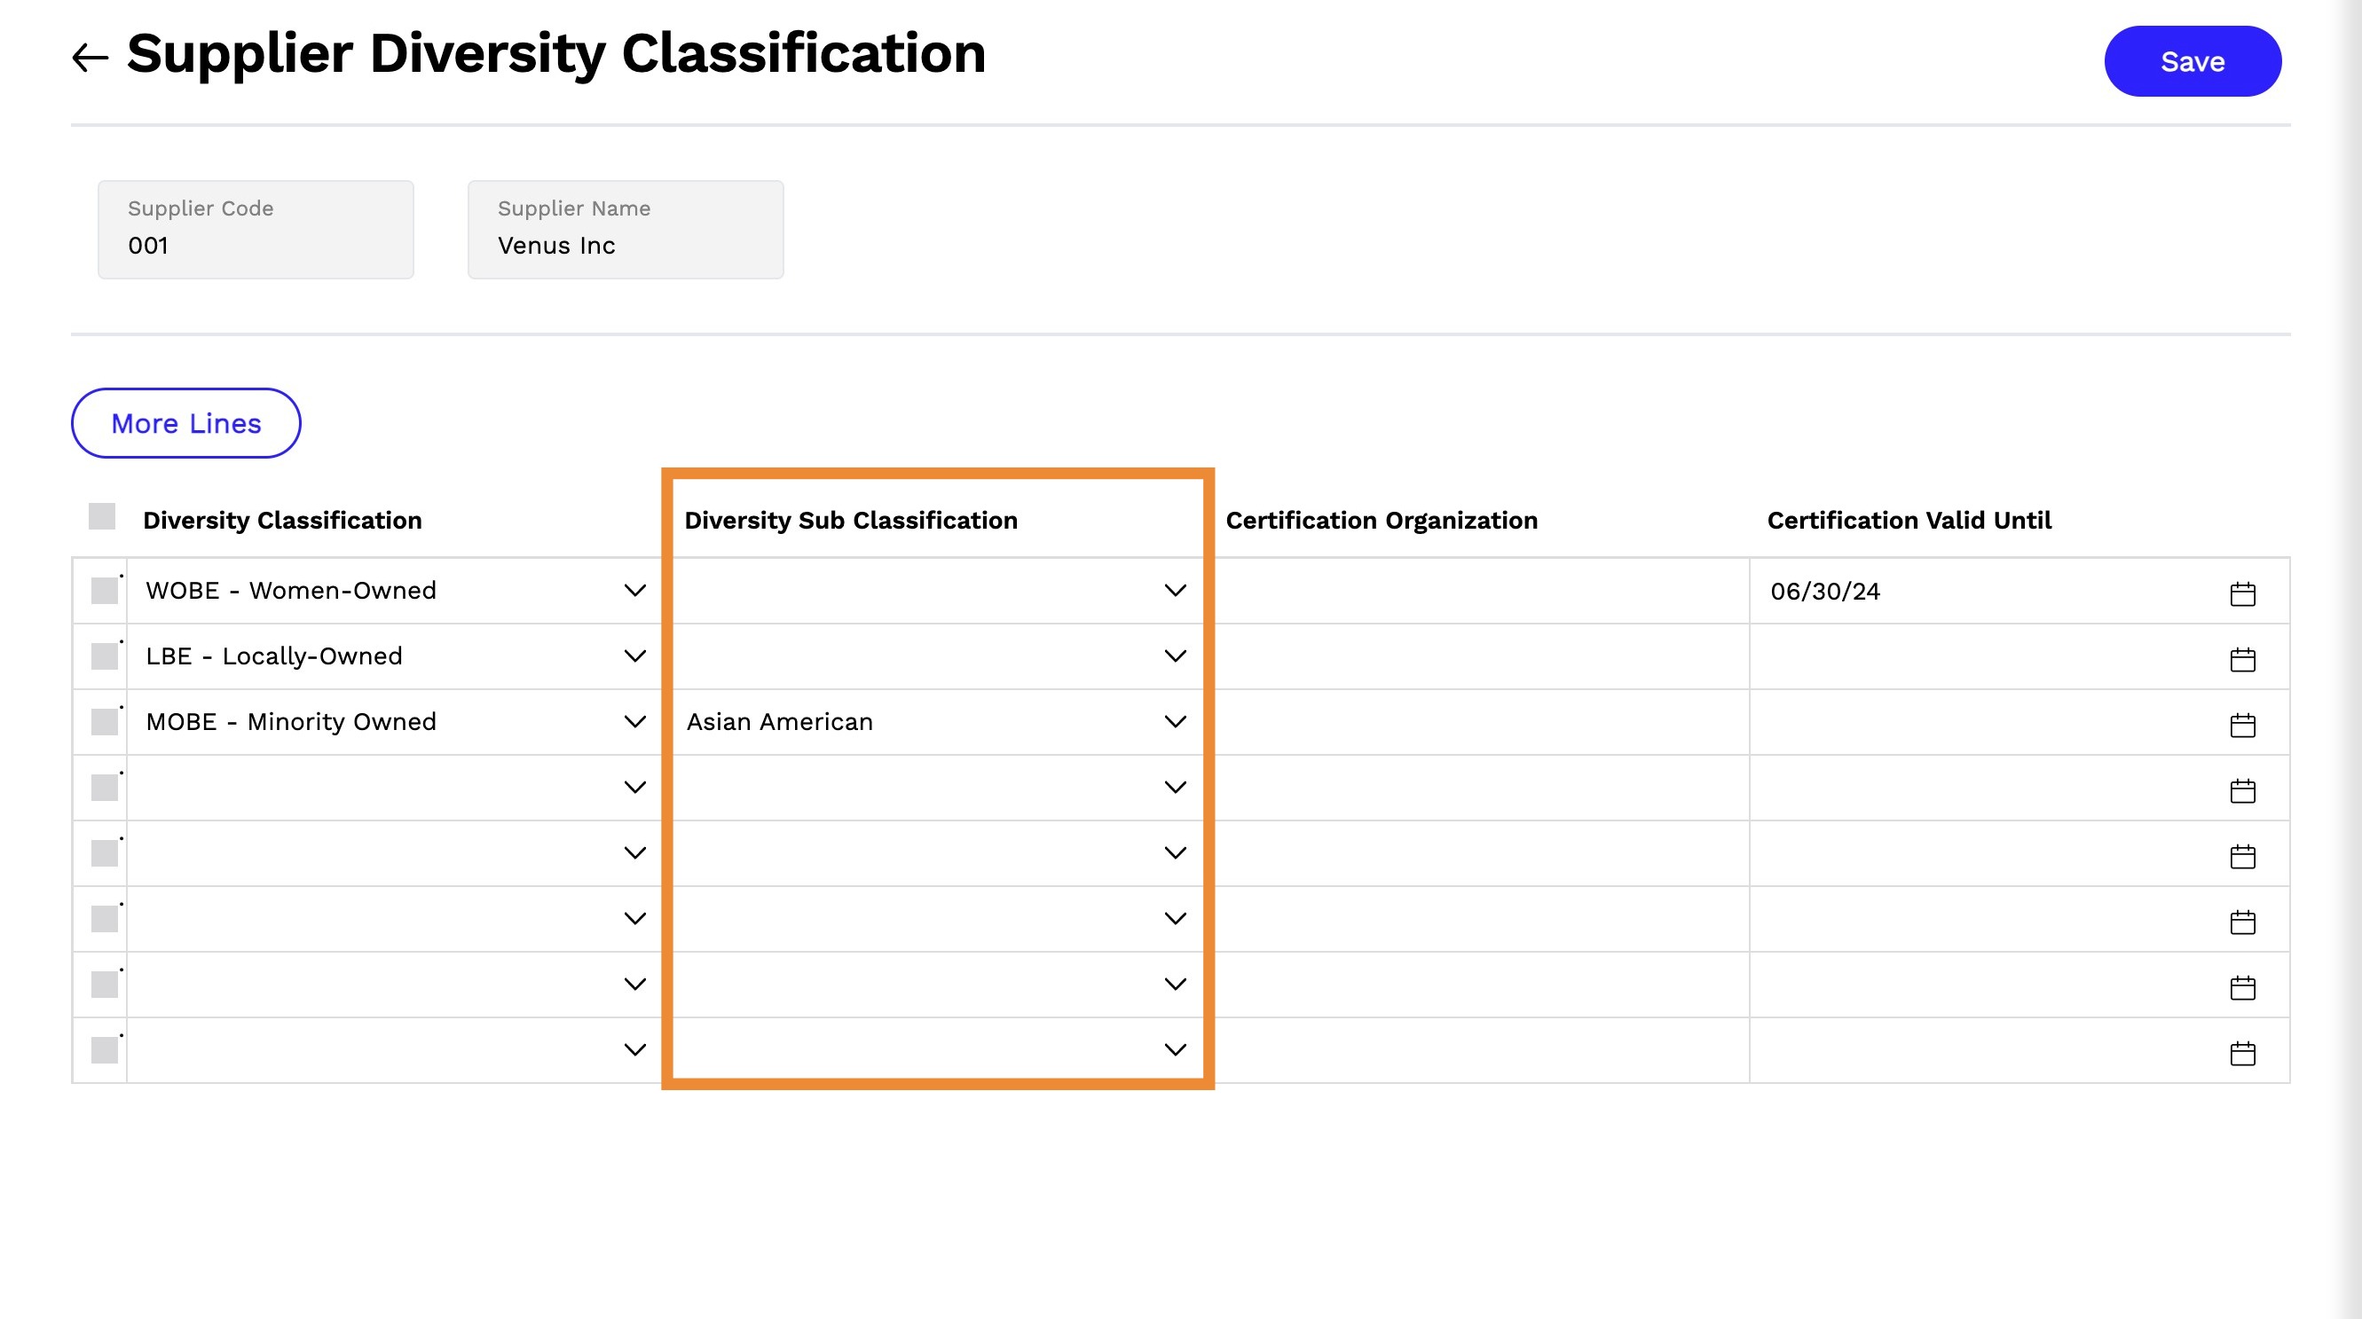Click the Certification Valid Until column header

(1909, 520)
